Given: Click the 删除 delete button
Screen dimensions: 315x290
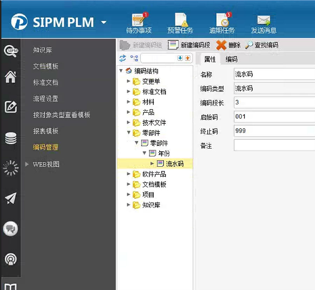Looking at the screenshot, I should coord(229,45).
